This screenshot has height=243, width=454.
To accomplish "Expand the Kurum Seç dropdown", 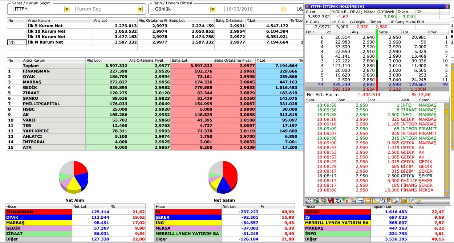I will click(x=140, y=9).
